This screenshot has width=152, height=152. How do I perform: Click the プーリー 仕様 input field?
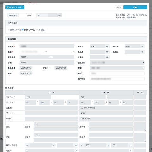(x=52, y=113)
